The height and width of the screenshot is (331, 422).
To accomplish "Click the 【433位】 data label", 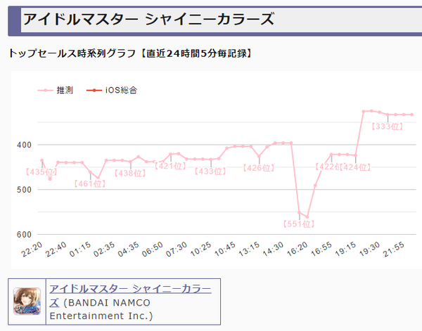I will click(x=210, y=171).
